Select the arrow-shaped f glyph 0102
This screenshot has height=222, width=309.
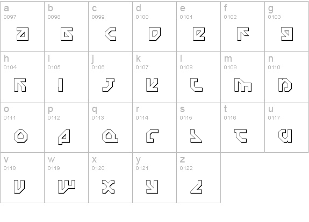pyautogui.click(x=243, y=34)
